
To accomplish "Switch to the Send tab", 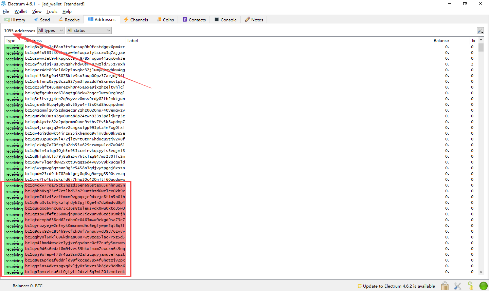I will coord(42,20).
